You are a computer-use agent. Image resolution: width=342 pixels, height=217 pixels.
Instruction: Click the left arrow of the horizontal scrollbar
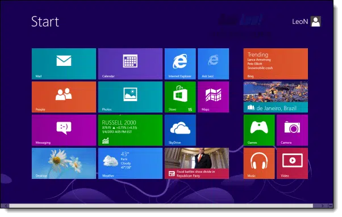pos(5,206)
